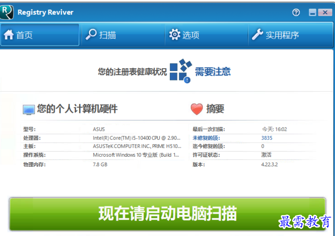This screenshot has width=335, height=236.
Task: Select the Intel(R) Core(TM) i5-10400 processor text
Action: tap(137, 138)
